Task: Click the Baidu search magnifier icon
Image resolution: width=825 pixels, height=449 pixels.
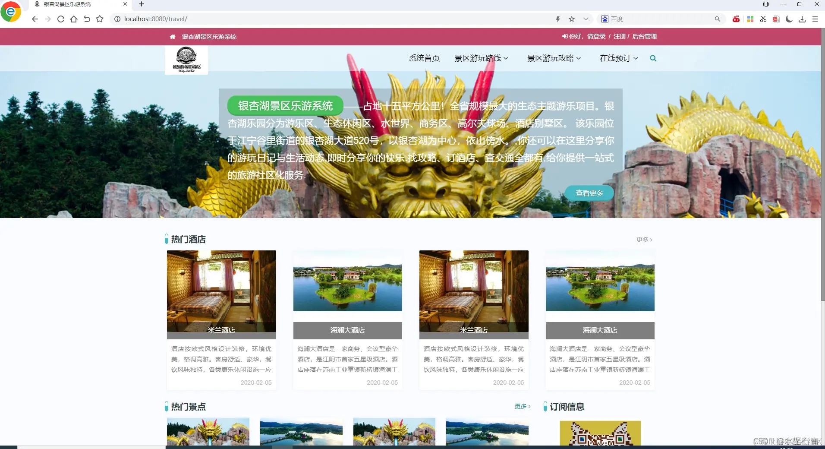Action: (x=717, y=19)
